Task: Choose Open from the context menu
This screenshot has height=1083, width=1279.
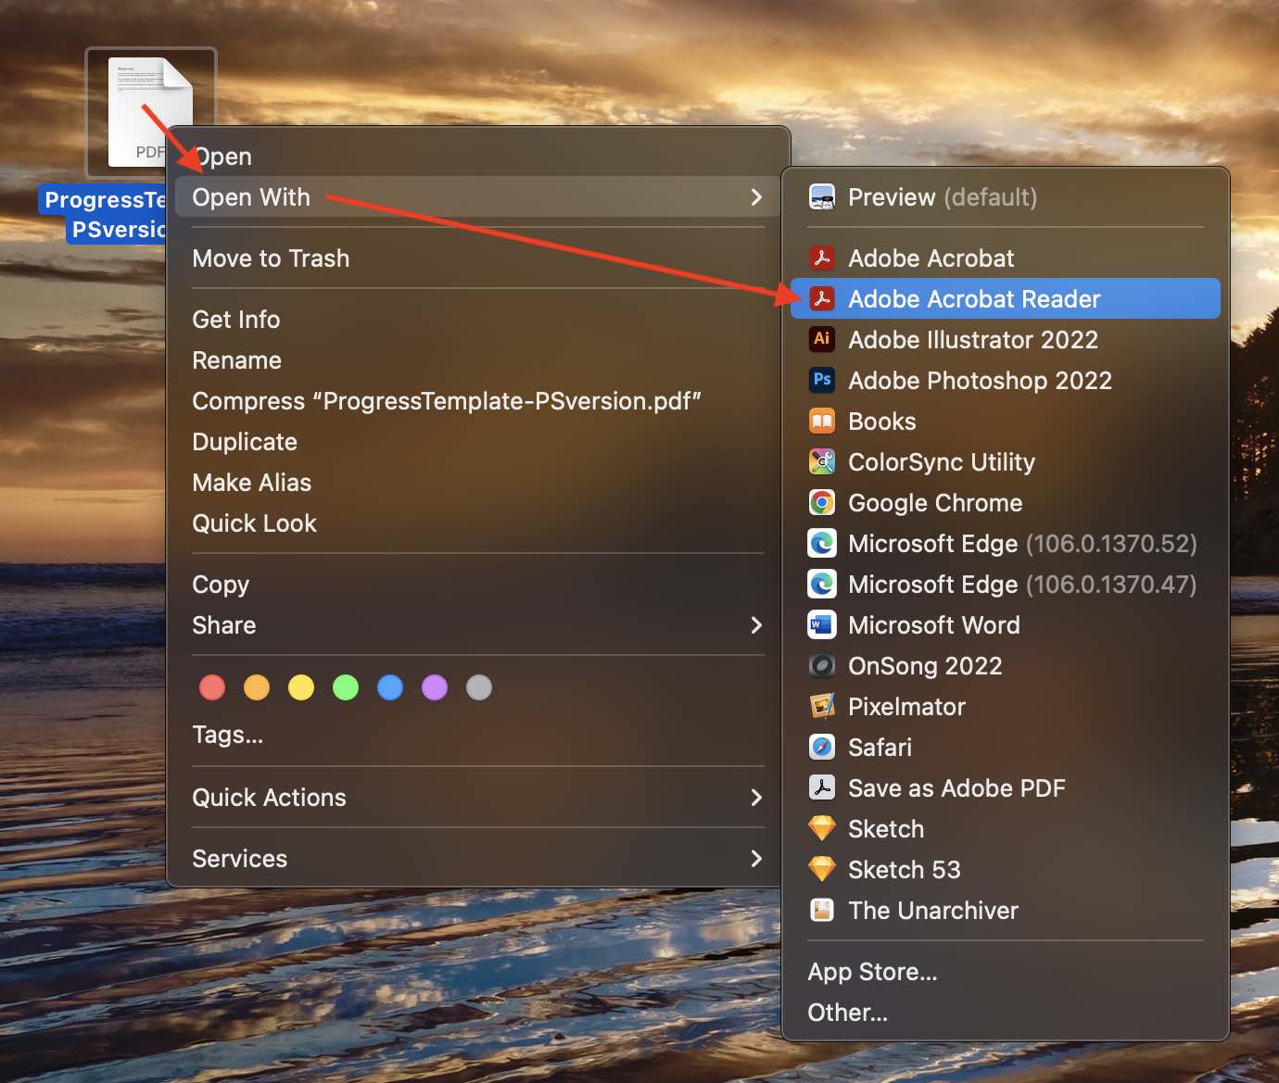Action: [478, 157]
